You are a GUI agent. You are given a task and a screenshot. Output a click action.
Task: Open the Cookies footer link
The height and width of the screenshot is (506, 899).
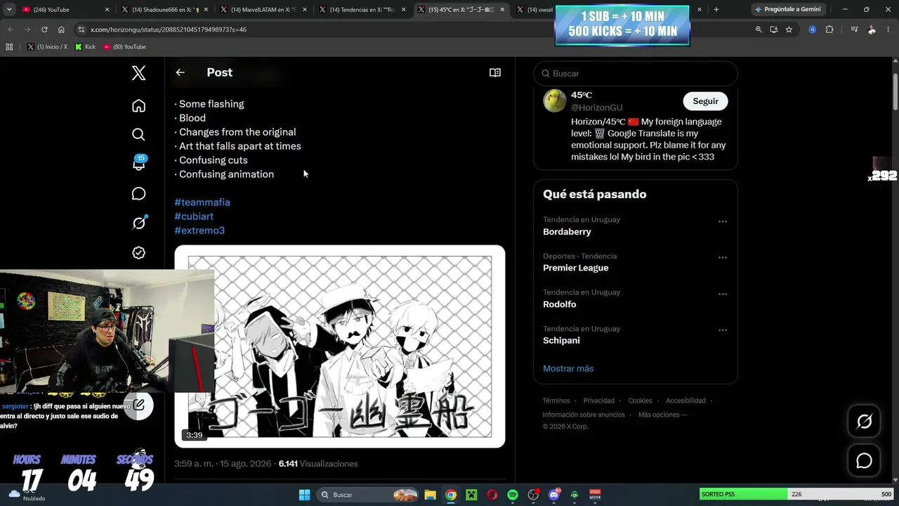click(640, 401)
